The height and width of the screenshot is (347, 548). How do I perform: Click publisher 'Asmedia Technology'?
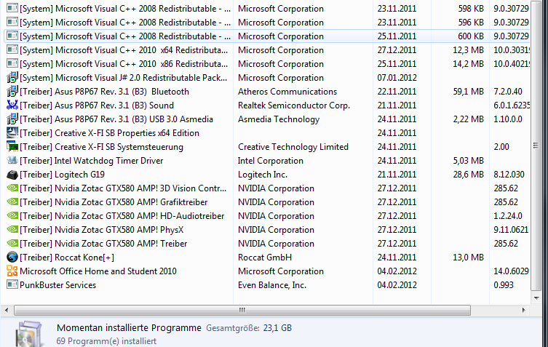279,119
